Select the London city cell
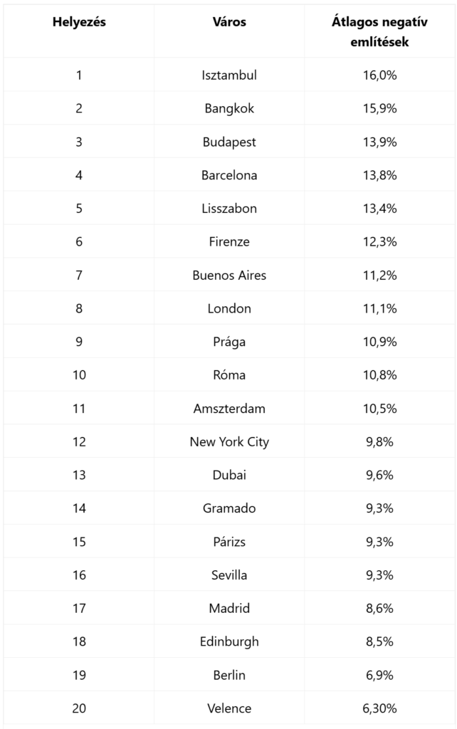 (229, 308)
